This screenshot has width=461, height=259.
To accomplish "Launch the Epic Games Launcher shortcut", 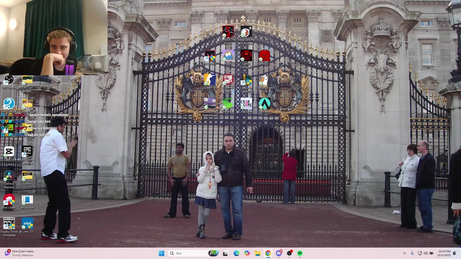I will (27, 155).
